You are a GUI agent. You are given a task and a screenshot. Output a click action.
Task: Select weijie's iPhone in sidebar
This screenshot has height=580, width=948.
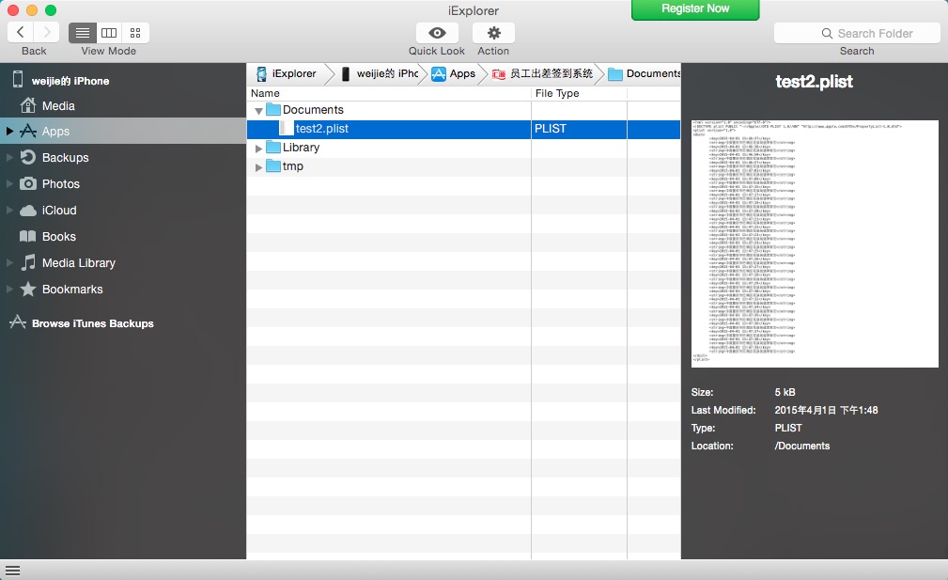[x=70, y=81]
